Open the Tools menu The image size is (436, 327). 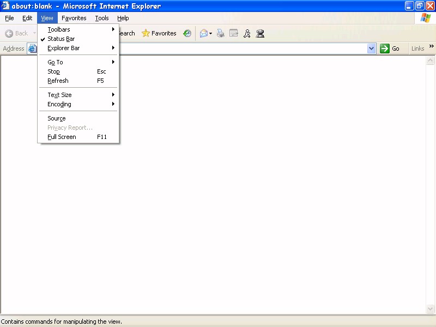(x=102, y=18)
